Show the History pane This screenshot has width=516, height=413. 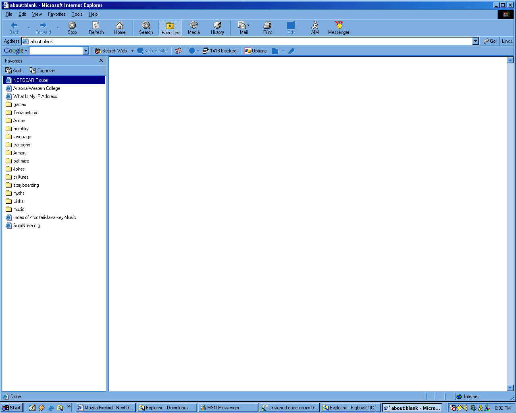tap(217, 28)
